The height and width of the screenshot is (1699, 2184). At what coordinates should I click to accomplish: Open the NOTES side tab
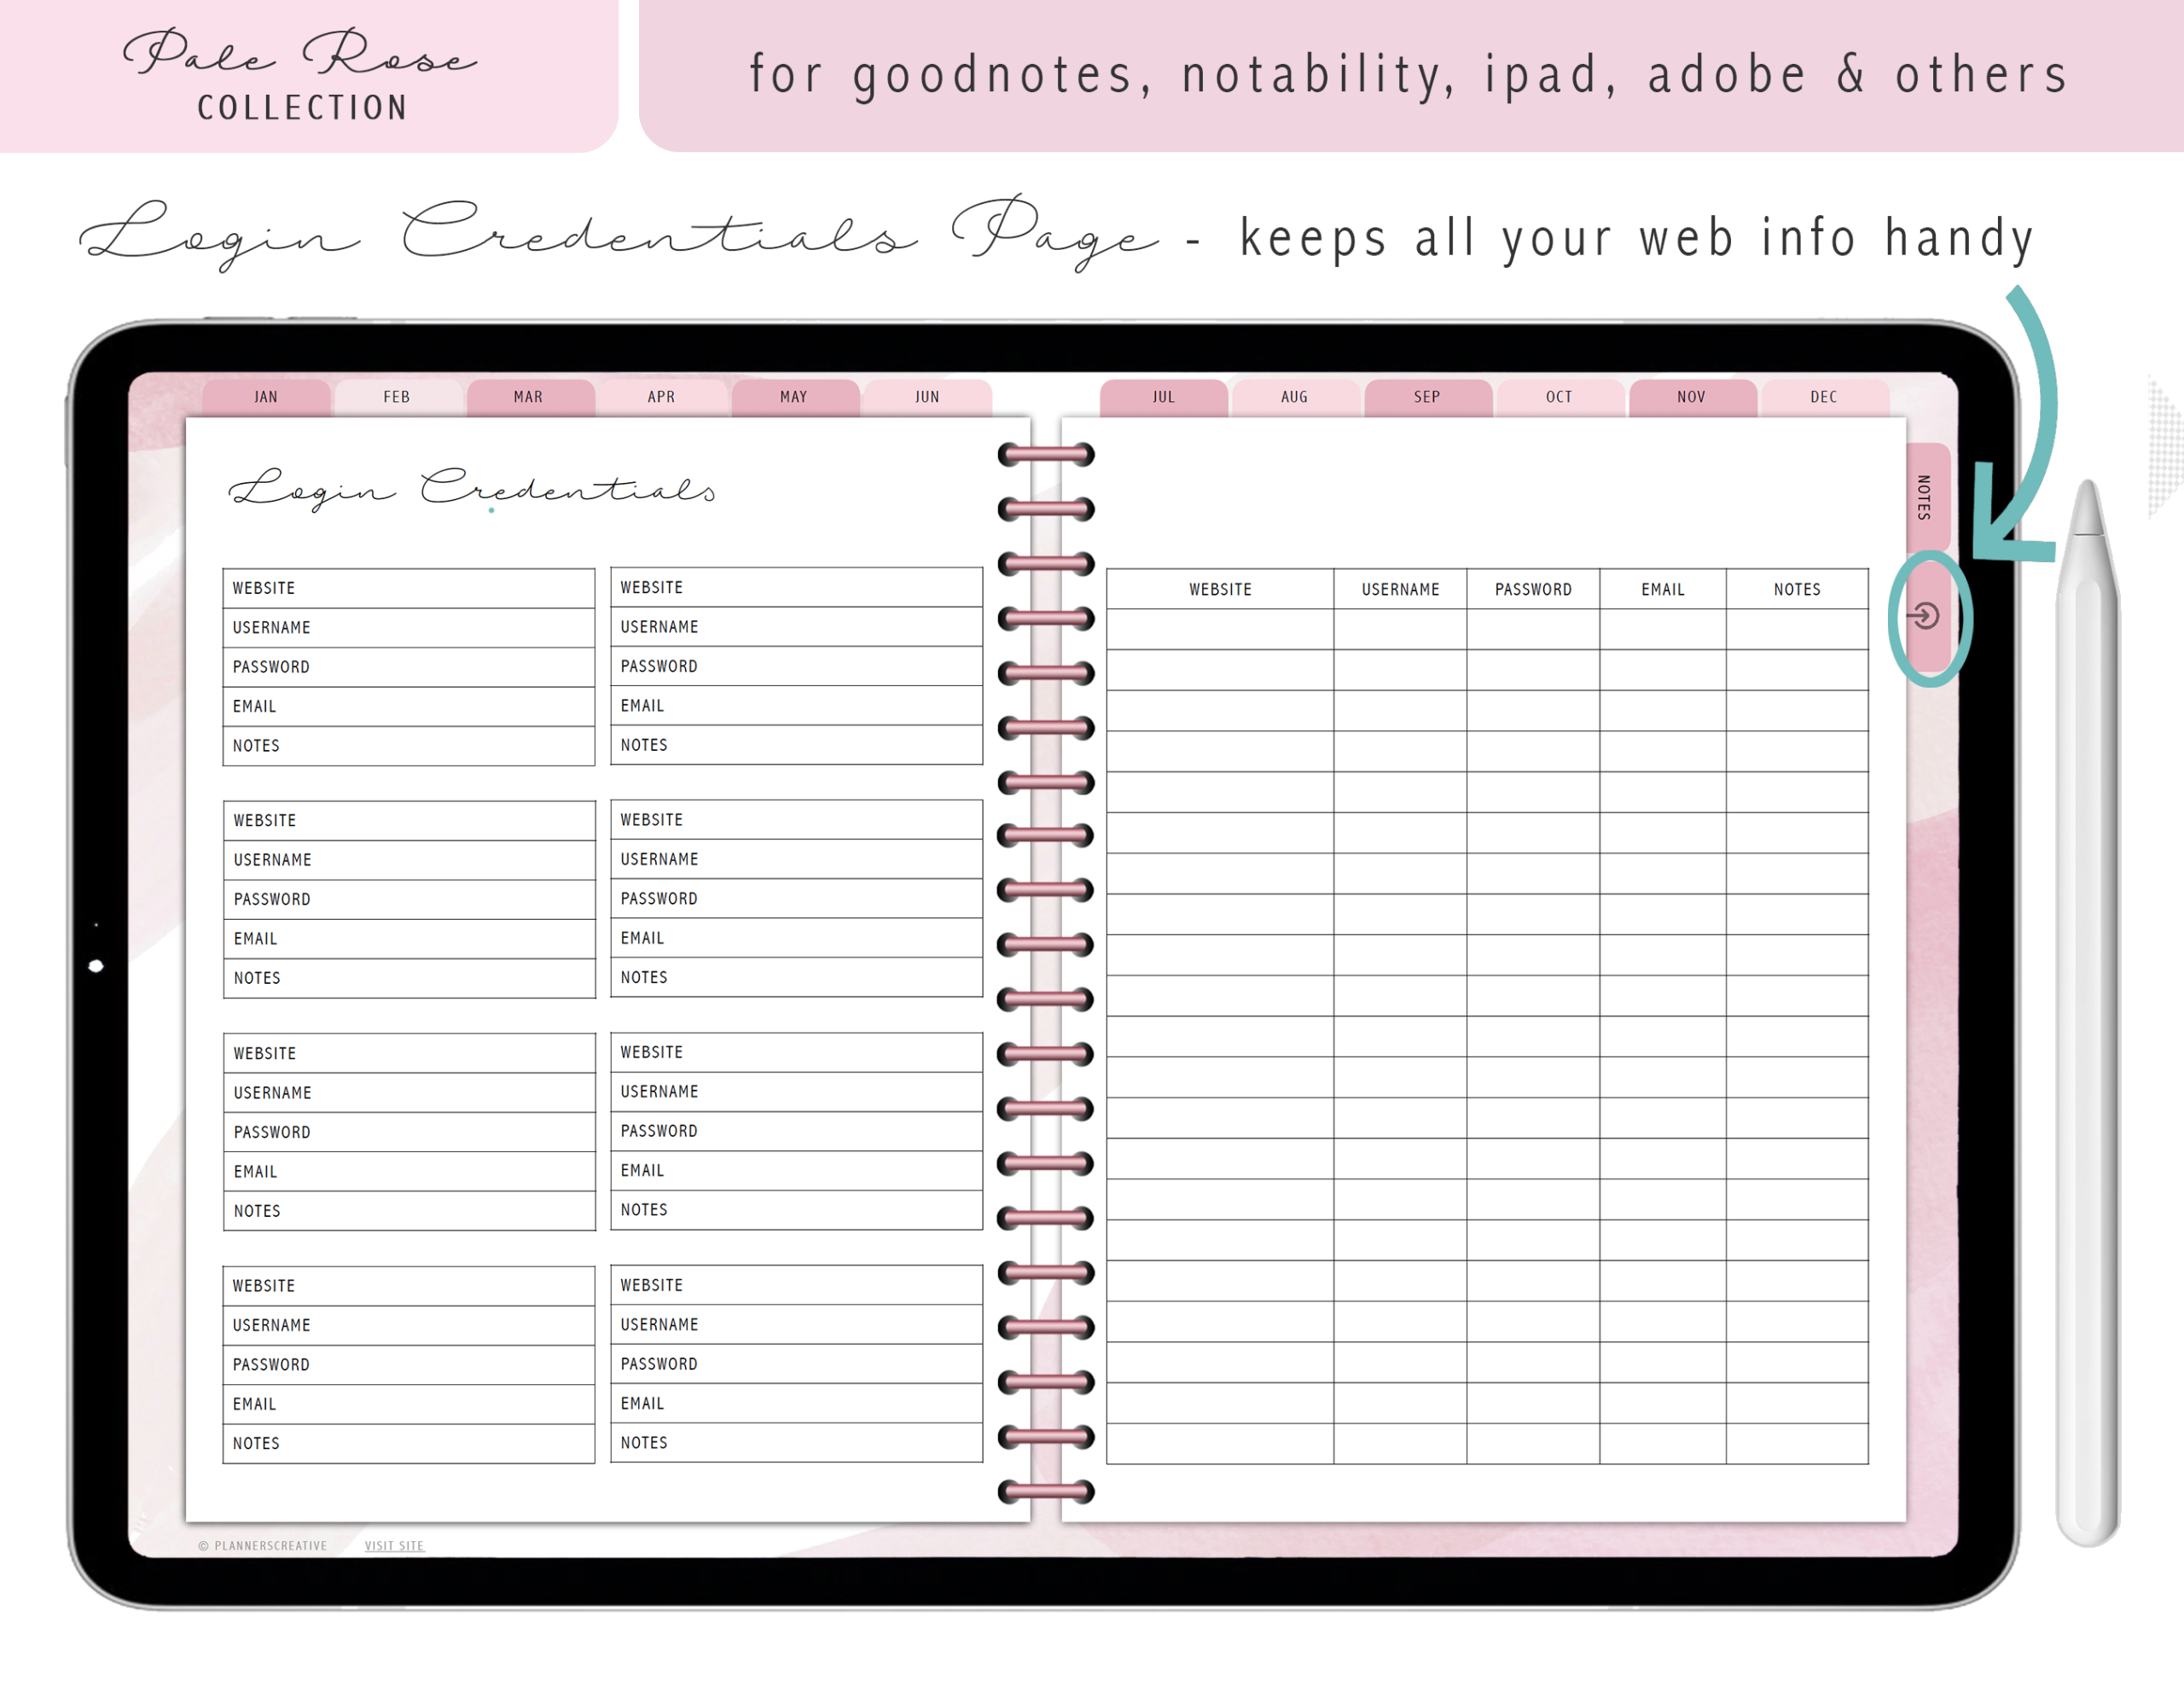pyautogui.click(x=1925, y=497)
